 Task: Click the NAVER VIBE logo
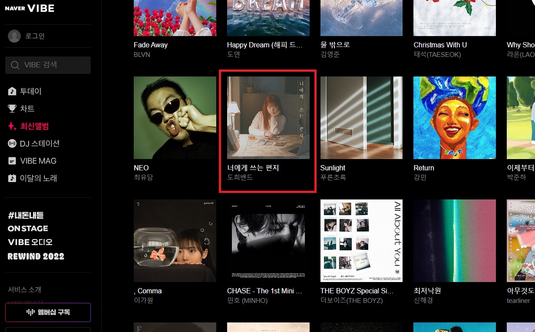(x=30, y=8)
